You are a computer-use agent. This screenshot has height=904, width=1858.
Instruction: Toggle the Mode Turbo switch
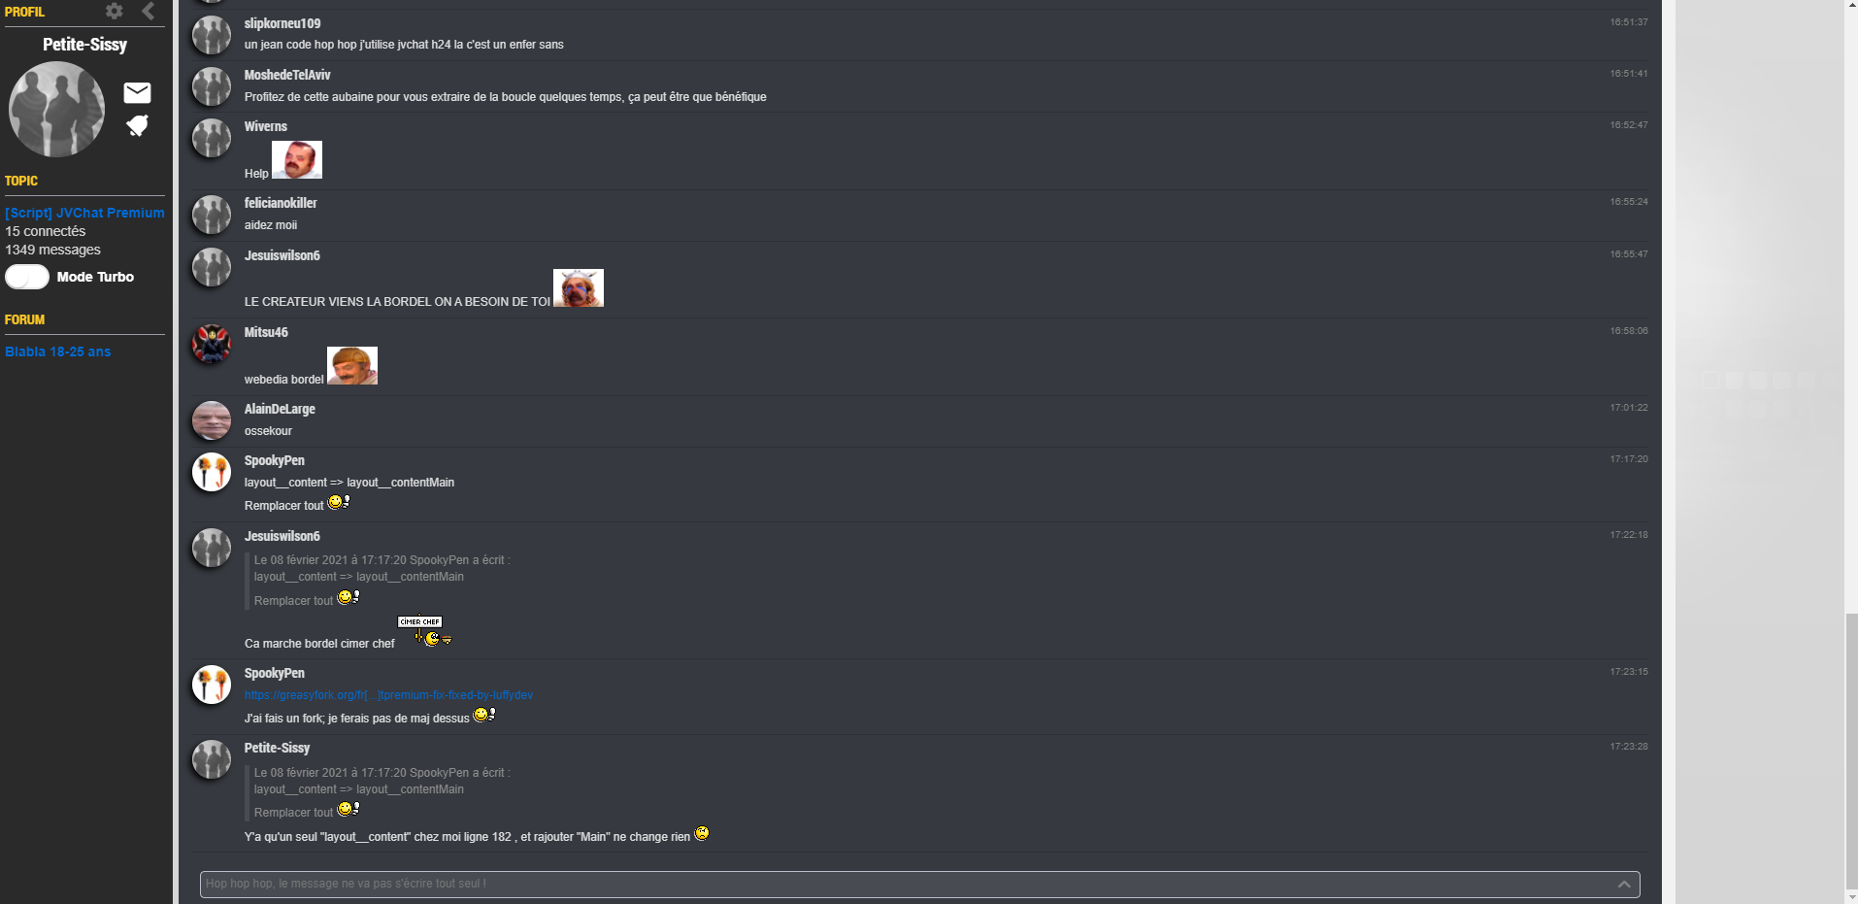(27, 277)
